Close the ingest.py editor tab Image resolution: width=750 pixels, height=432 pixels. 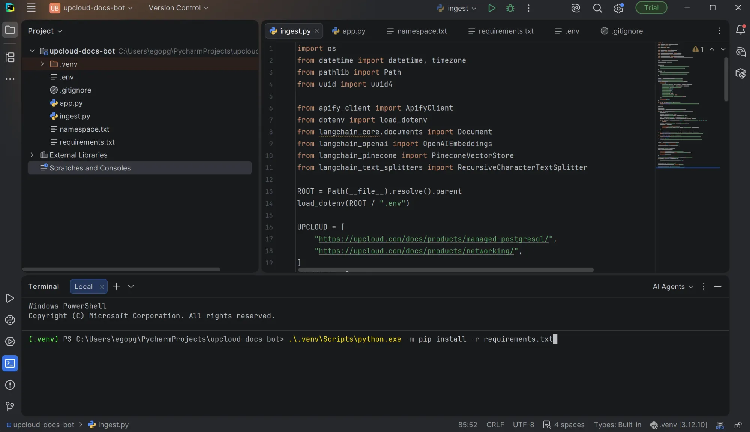(x=317, y=31)
